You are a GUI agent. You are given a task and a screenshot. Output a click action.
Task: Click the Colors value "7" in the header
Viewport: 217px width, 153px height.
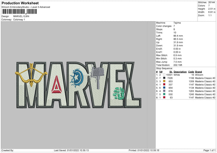[x=209, y=6]
